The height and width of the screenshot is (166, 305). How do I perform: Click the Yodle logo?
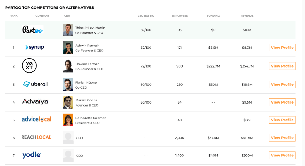pos(32,155)
